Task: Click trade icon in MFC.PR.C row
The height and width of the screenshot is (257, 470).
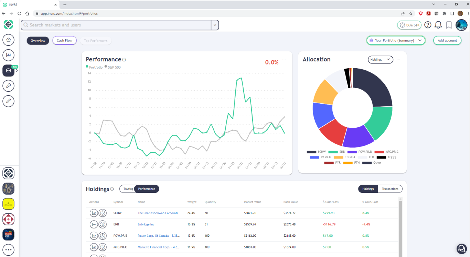Action: pos(103,247)
